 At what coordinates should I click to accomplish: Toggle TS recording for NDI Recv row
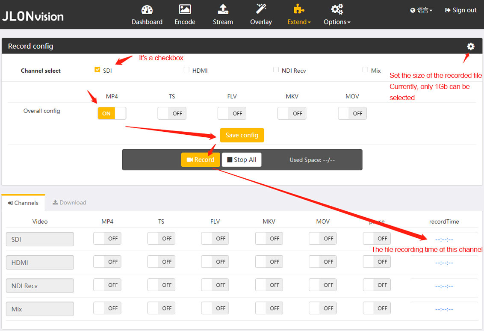pos(161,285)
